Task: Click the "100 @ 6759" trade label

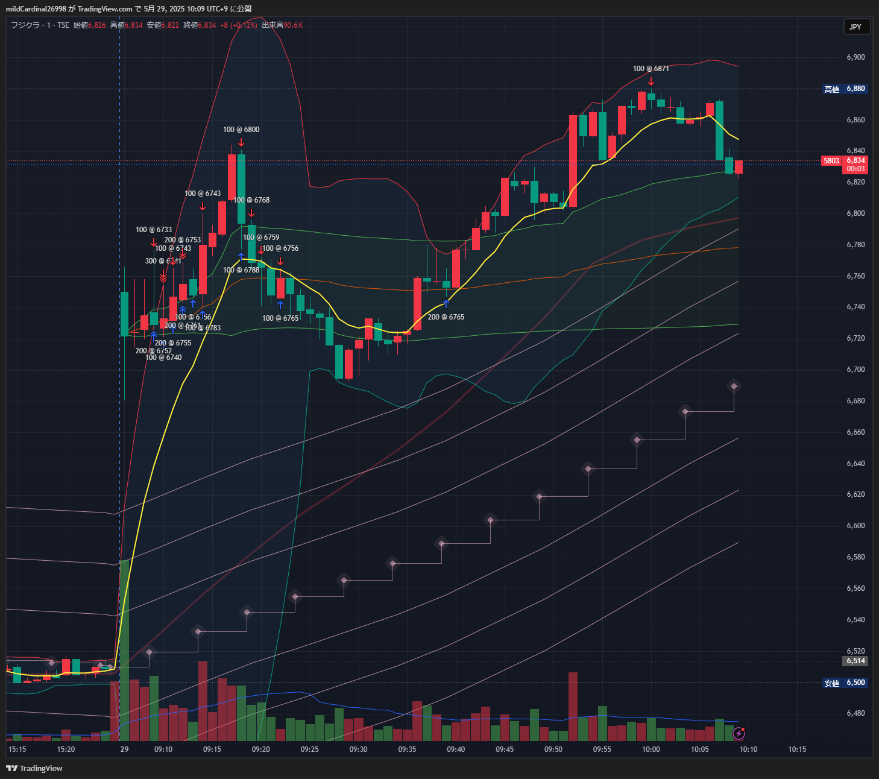Action: coord(261,238)
